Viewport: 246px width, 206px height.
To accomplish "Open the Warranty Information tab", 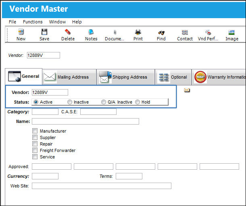I will pos(219,77).
